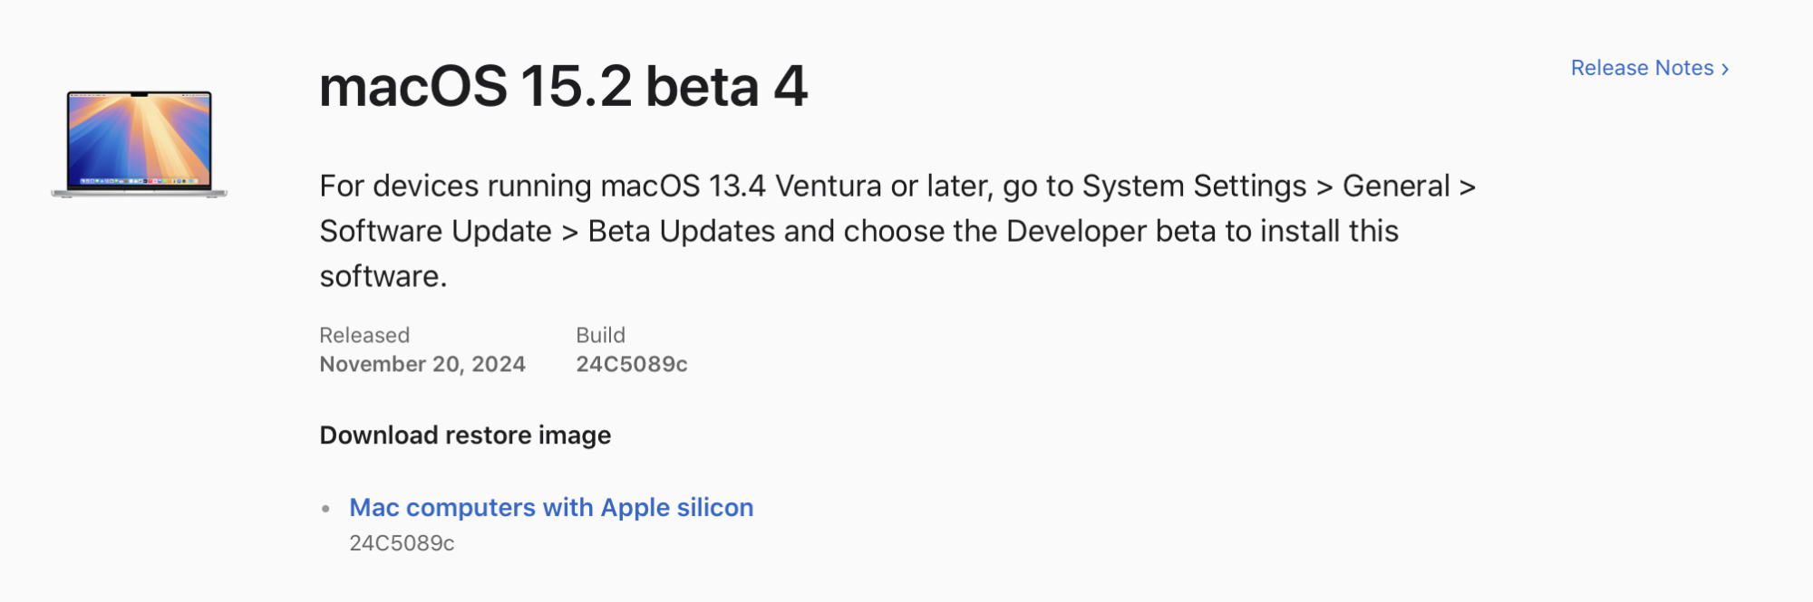Click the Download restore image heading
1813x602 pixels.
465,435
